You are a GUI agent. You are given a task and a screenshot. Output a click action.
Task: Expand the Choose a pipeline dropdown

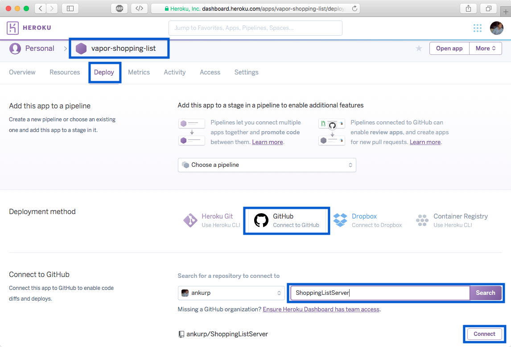click(267, 165)
